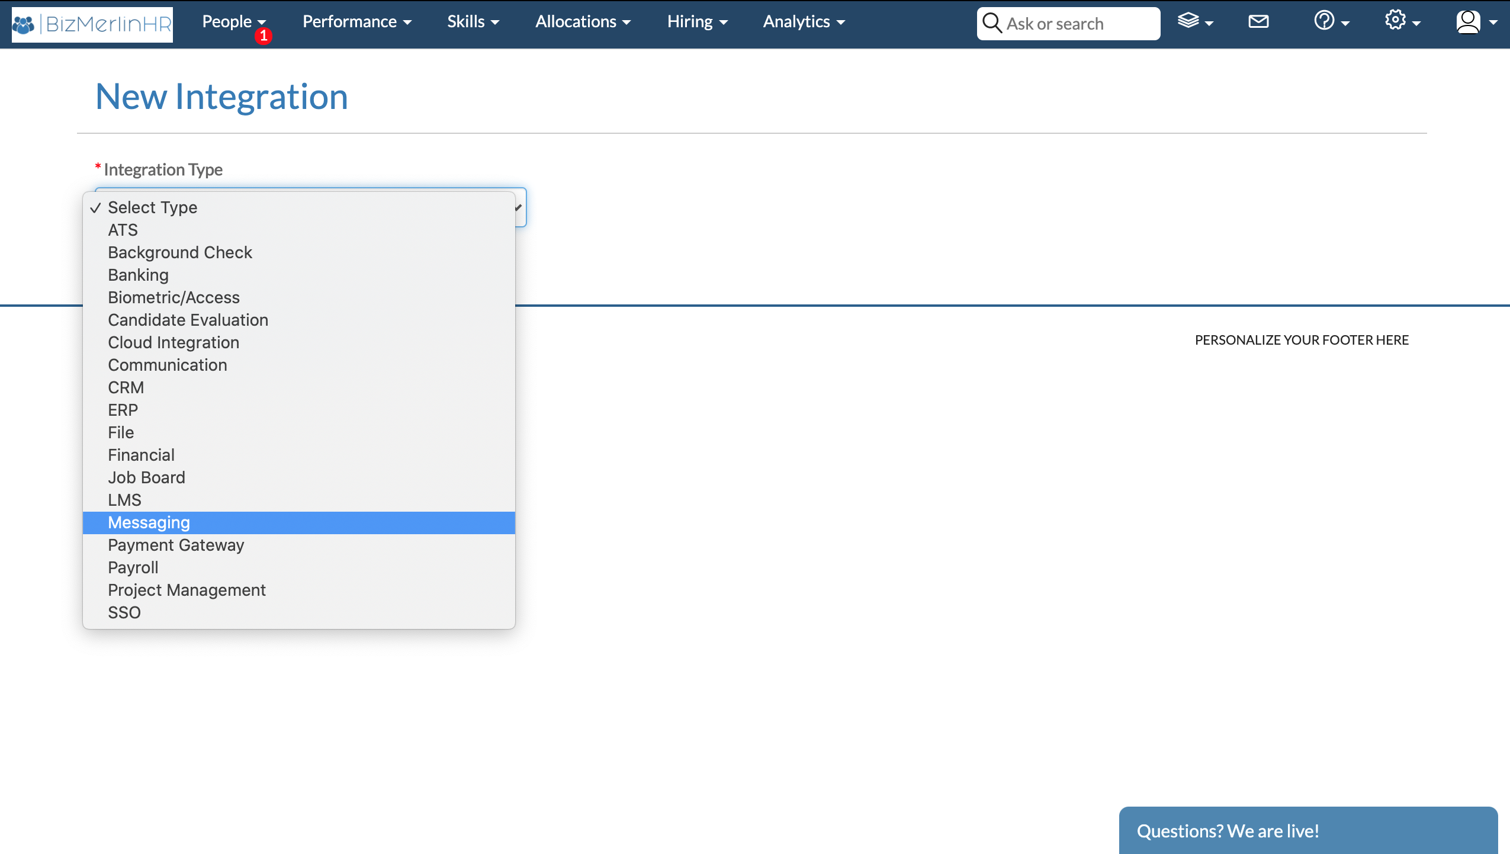The width and height of the screenshot is (1510, 854).
Task: Select ERP option
Action: [x=299, y=410]
